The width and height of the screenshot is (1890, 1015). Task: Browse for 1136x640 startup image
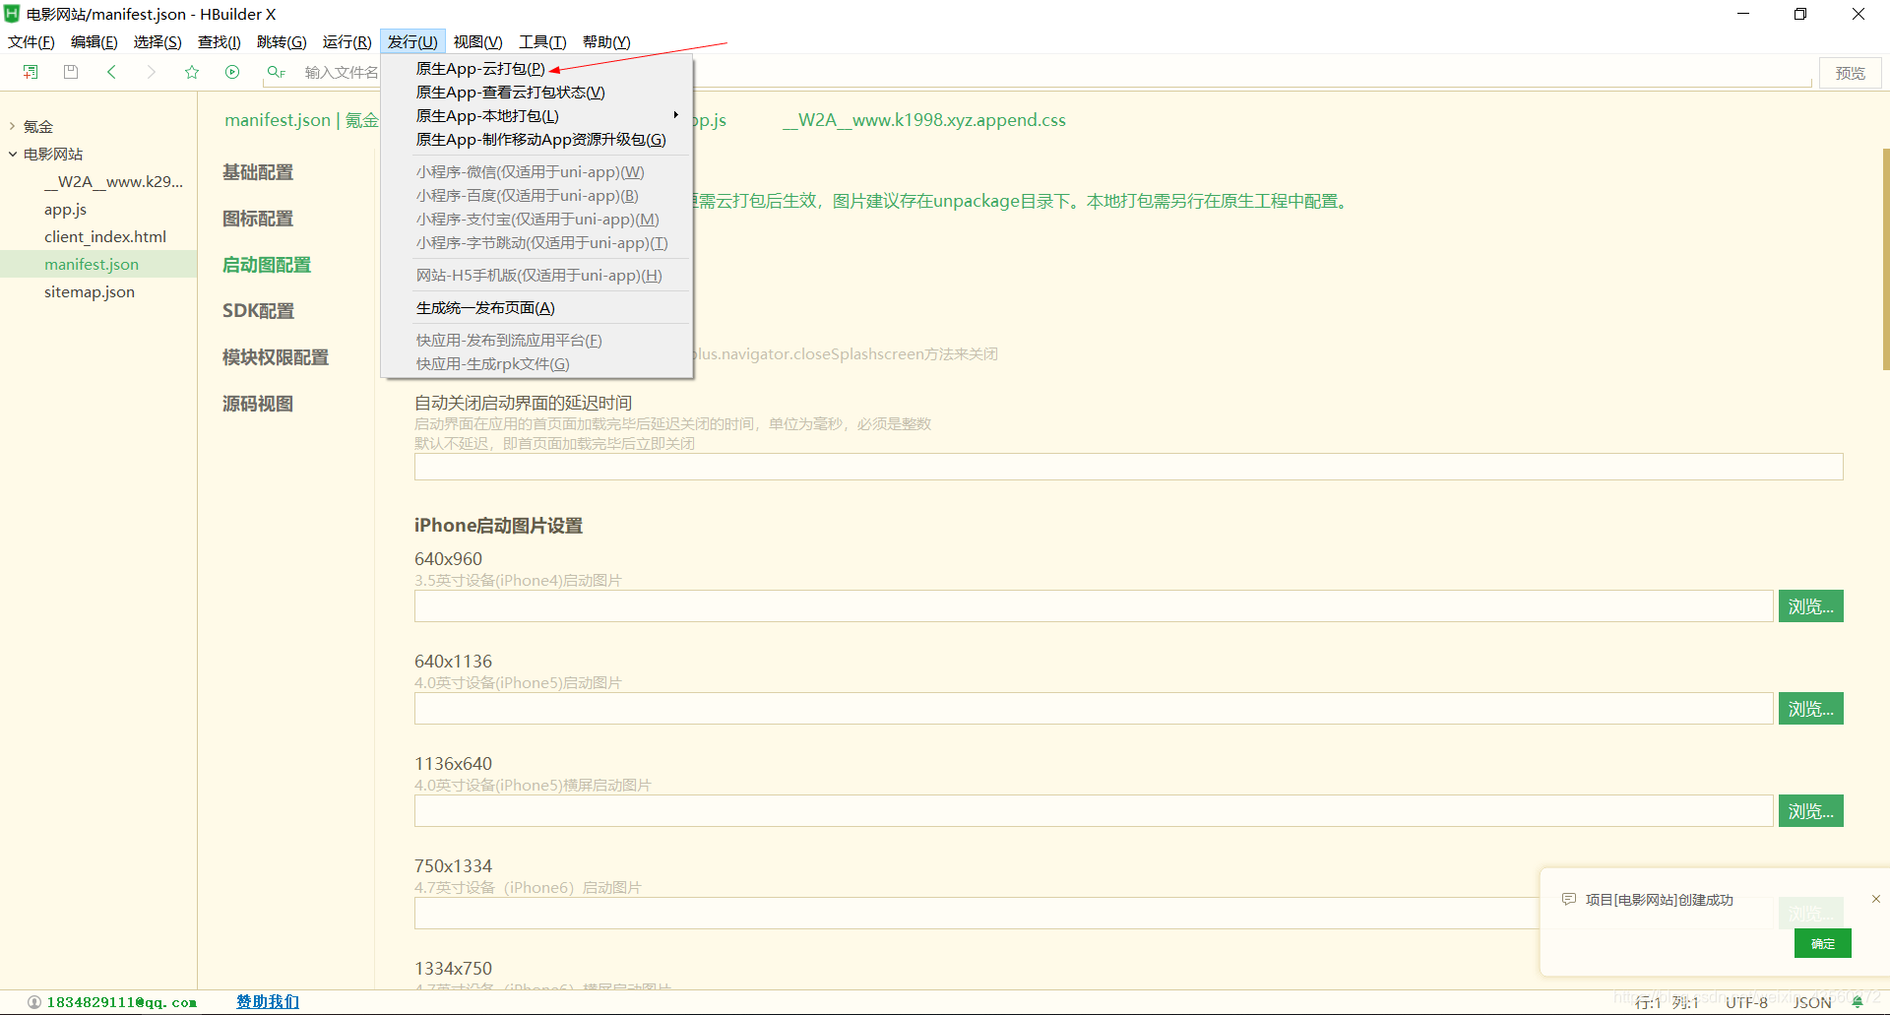tap(1811, 811)
